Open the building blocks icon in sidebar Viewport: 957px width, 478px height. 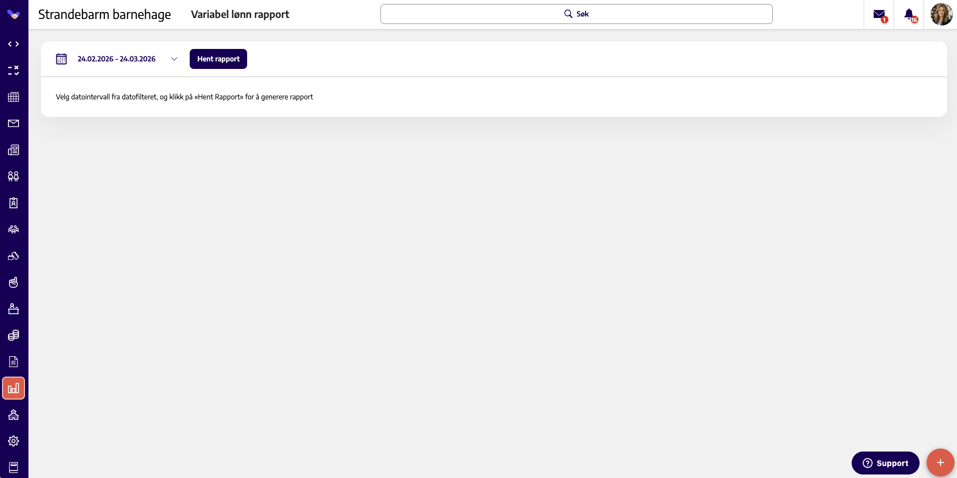coord(13,256)
